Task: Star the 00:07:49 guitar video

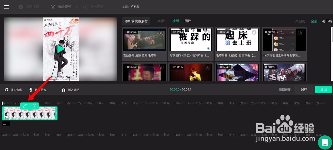Action: [254, 67]
